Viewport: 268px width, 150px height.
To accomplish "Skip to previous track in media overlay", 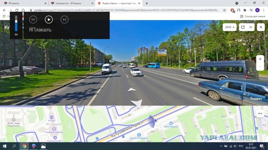I will tap(33, 20).
